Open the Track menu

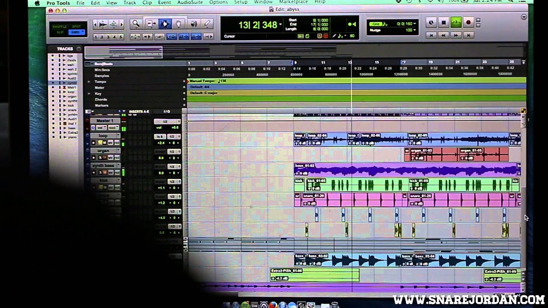[x=129, y=3]
